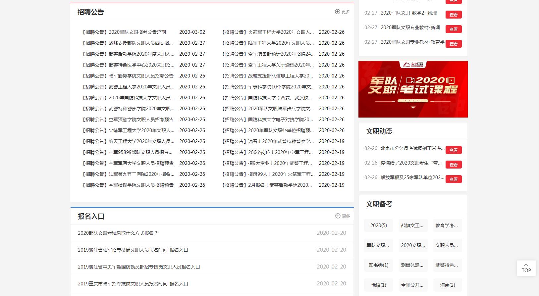Open 2020军队文职-数学2+物理 item
The height and width of the screenshot is (296, 539).
coord(409,13)
